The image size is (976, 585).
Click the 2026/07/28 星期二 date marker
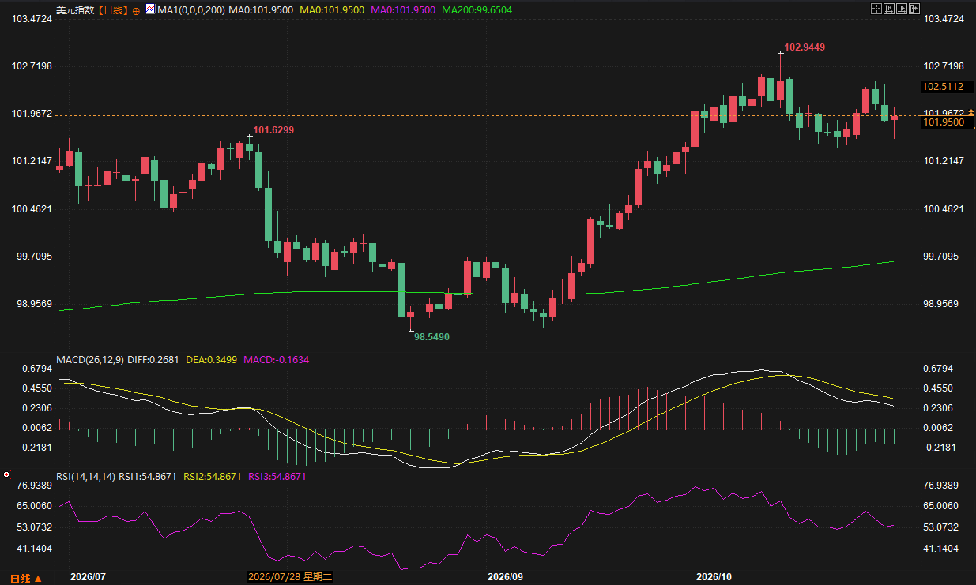coord(290,577)
